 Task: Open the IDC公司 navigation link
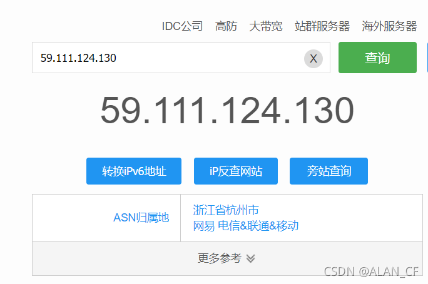tap(182, 26)
